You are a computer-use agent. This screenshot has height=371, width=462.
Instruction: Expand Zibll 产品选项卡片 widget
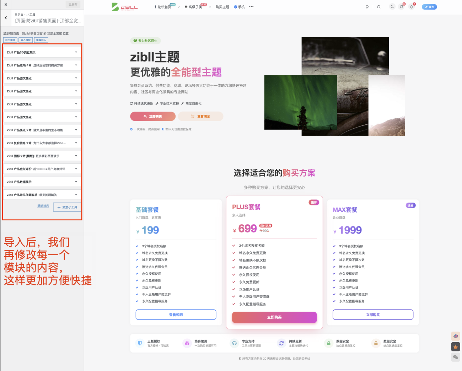click(x=42, y=65)
